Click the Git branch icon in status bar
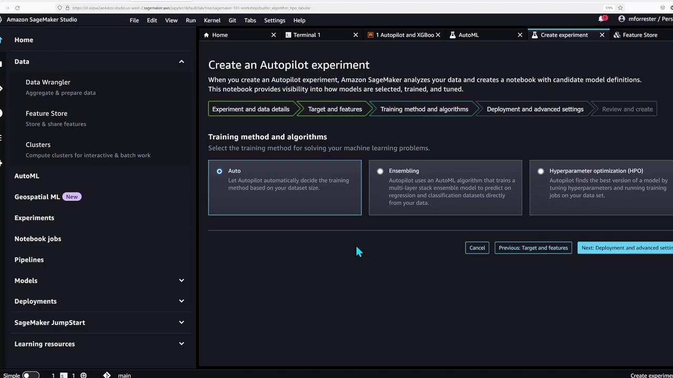The height and width of the screenshot is (378, 673). point(107,375)
